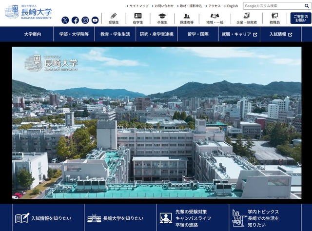
Task: Click the presenter icon for 先輩の受験対策
Action: pyautogui.click(x=166, y=218)
